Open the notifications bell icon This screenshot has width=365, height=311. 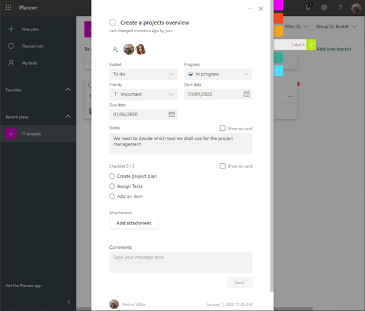click(x=308, y=7)
